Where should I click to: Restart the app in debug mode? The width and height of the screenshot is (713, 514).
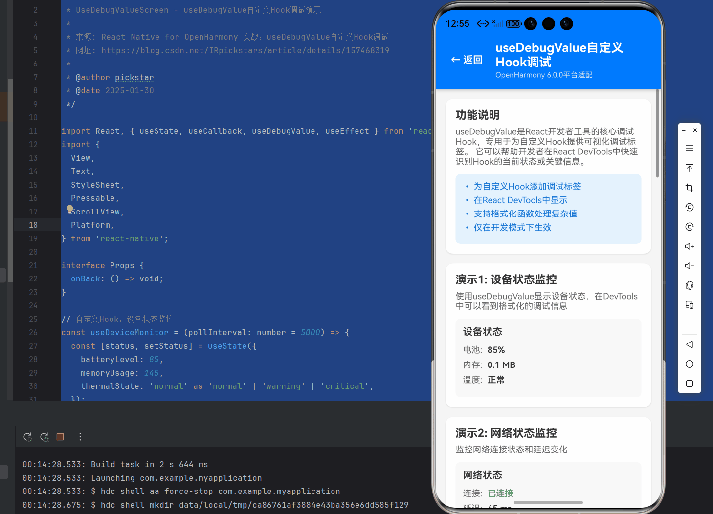click(x=44, y=437)
